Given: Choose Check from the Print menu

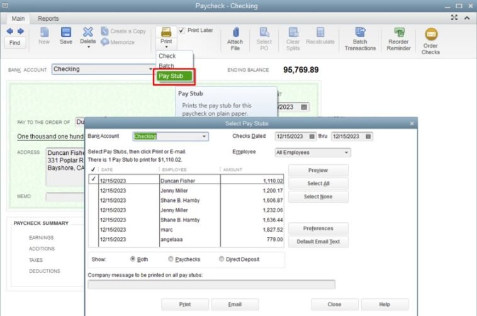Looking at the screenshot, I should [x=167, y=56].
